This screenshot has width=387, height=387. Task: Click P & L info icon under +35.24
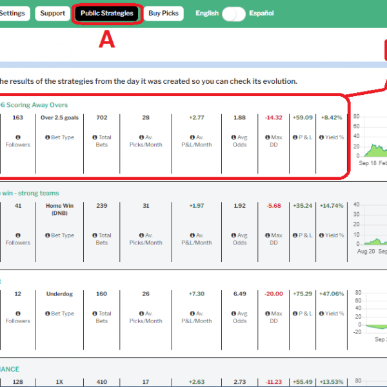[x=295, y=235]
